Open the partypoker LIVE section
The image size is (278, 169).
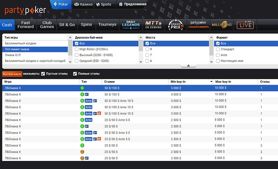pos(245,25)
